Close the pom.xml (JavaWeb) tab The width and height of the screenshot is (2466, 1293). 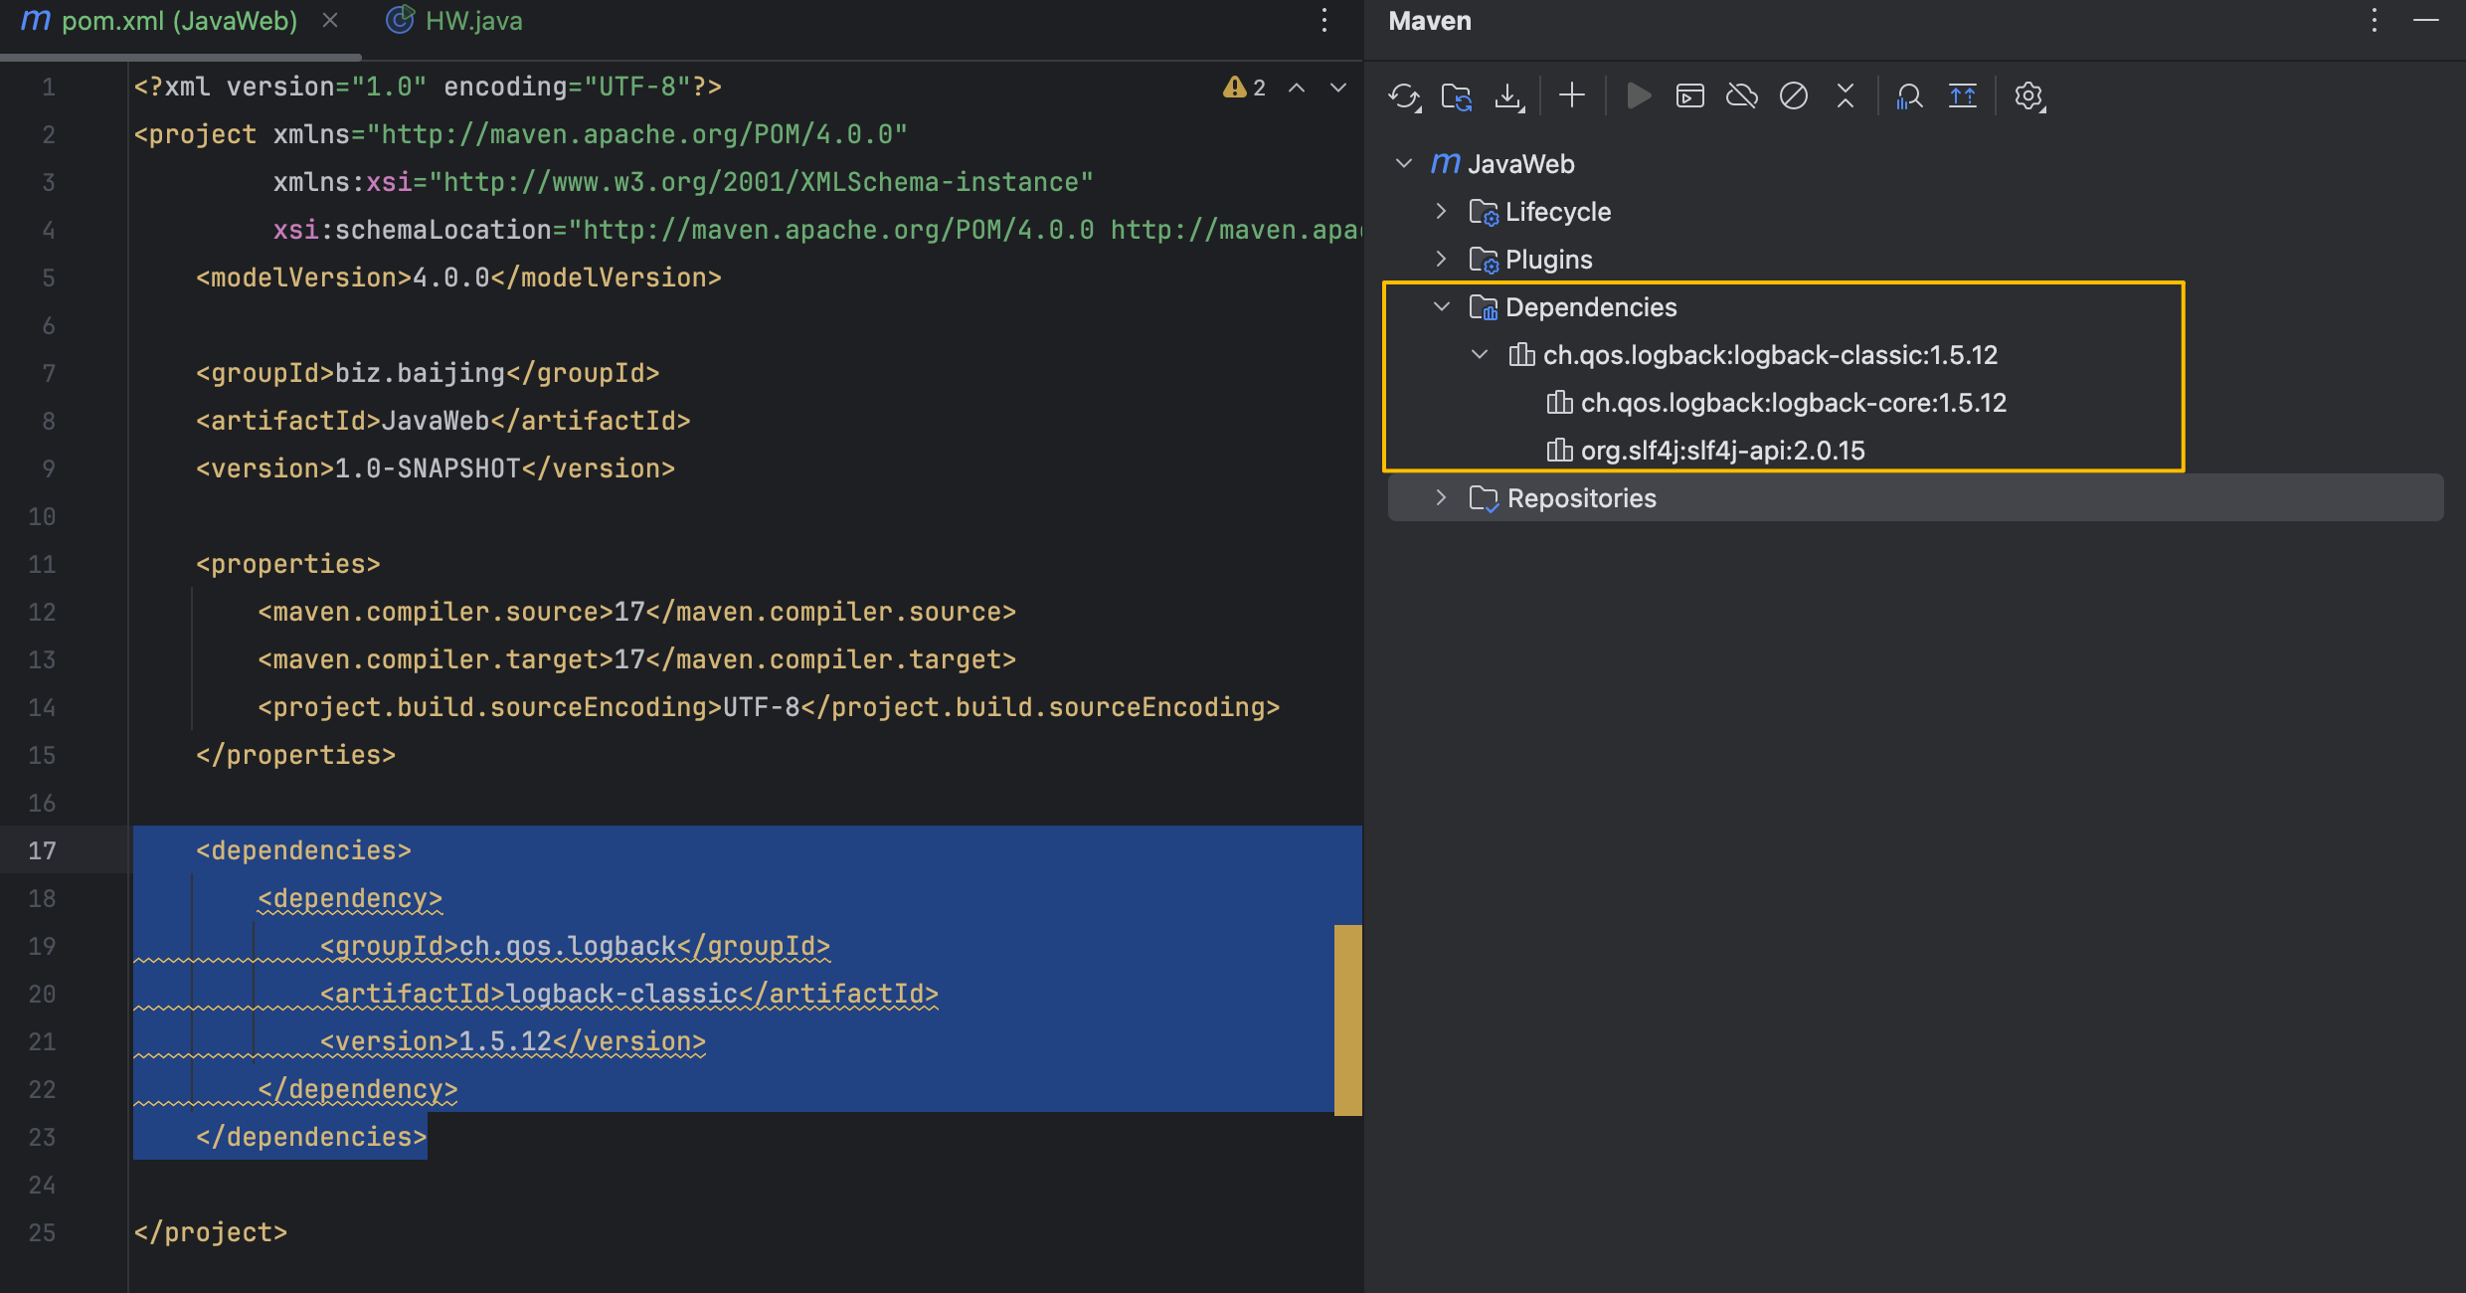(330, 21)
